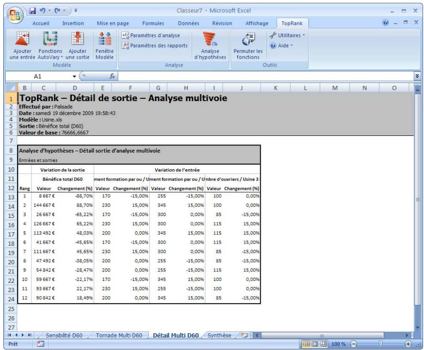
Task: Click the new worksheet insertion icon
Action: (244, 336)
